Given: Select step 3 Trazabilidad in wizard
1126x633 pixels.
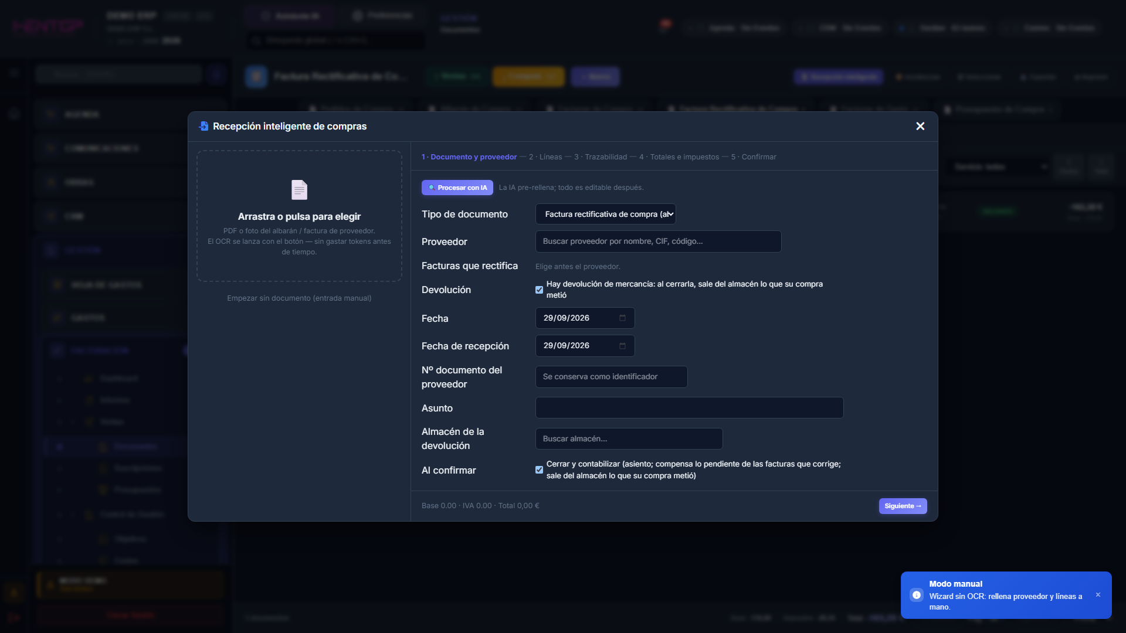Looking at the screenshot, I should [601, 157].
